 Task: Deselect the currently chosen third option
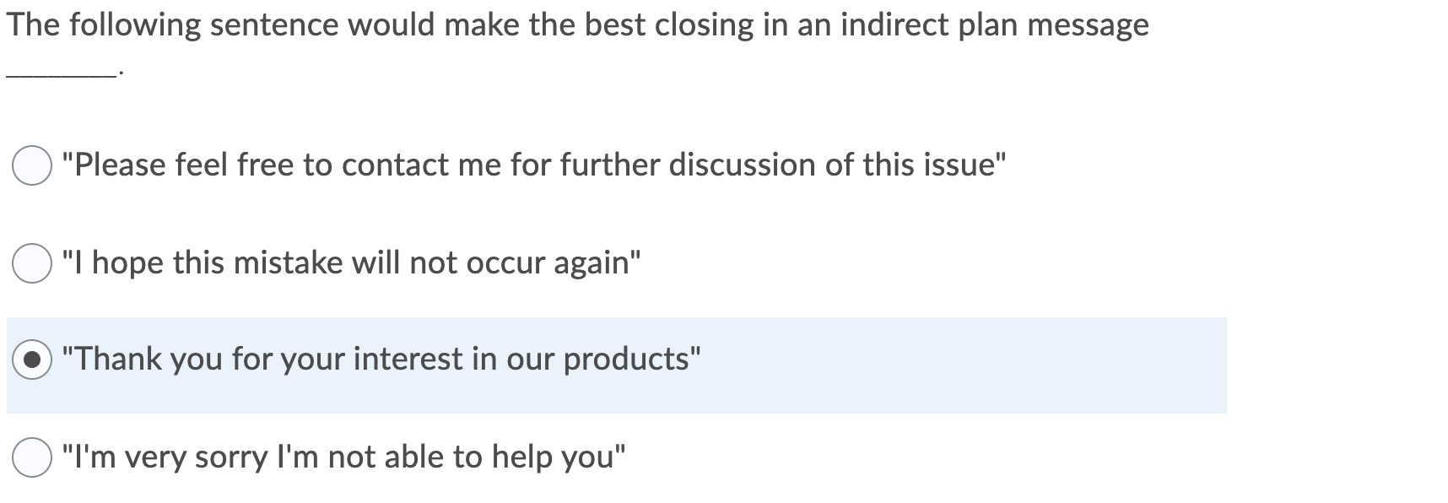click(x=30, y=360)
